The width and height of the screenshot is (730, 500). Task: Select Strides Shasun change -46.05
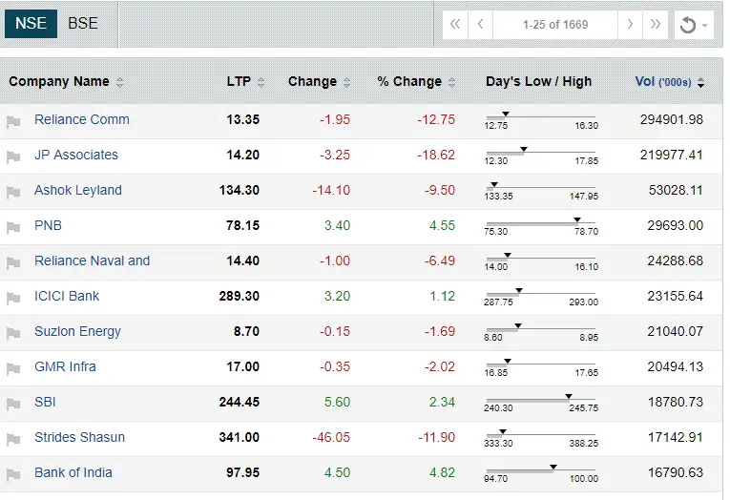click(x=331, y=437)
